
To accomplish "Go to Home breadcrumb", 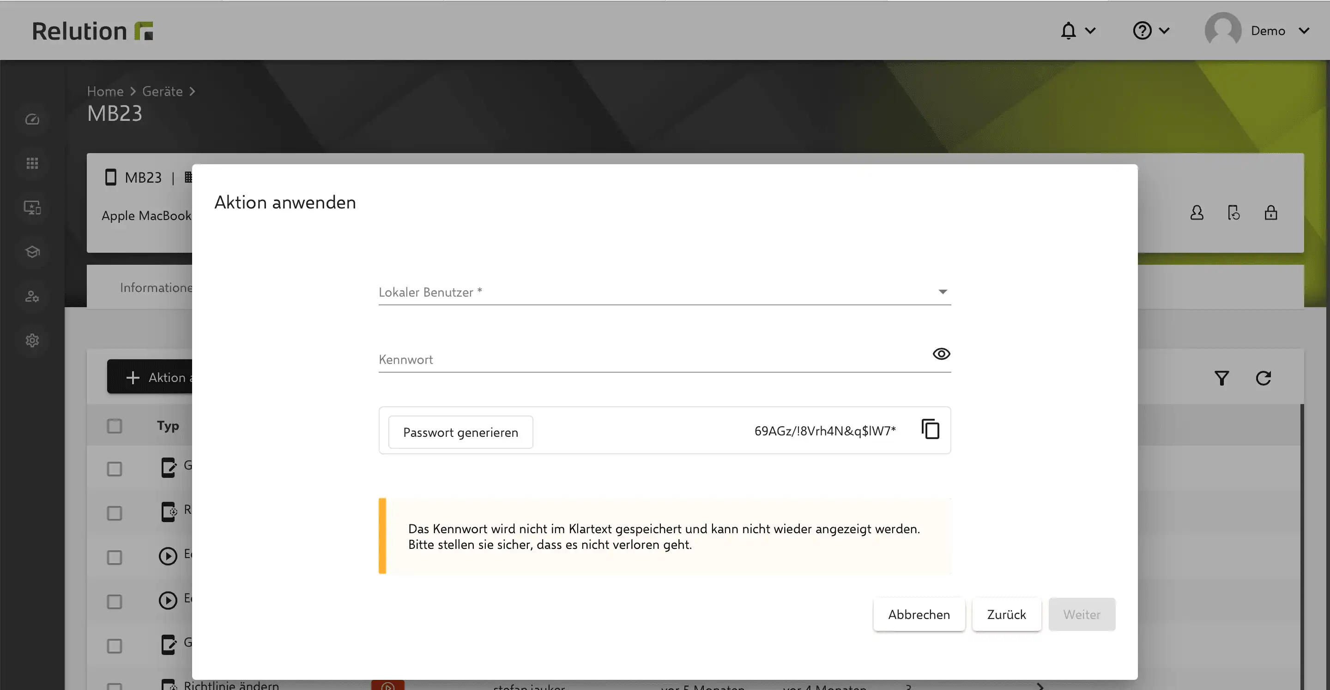I will click(105, 91).
